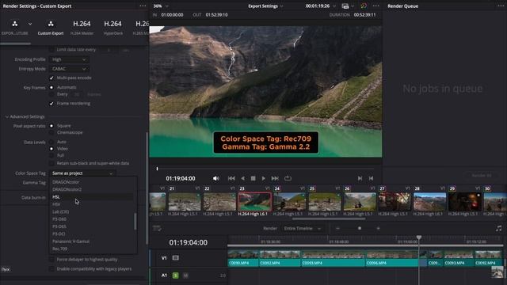Go to next clip icon
Screen dimensions: 507x285
[x=360, y=178]
